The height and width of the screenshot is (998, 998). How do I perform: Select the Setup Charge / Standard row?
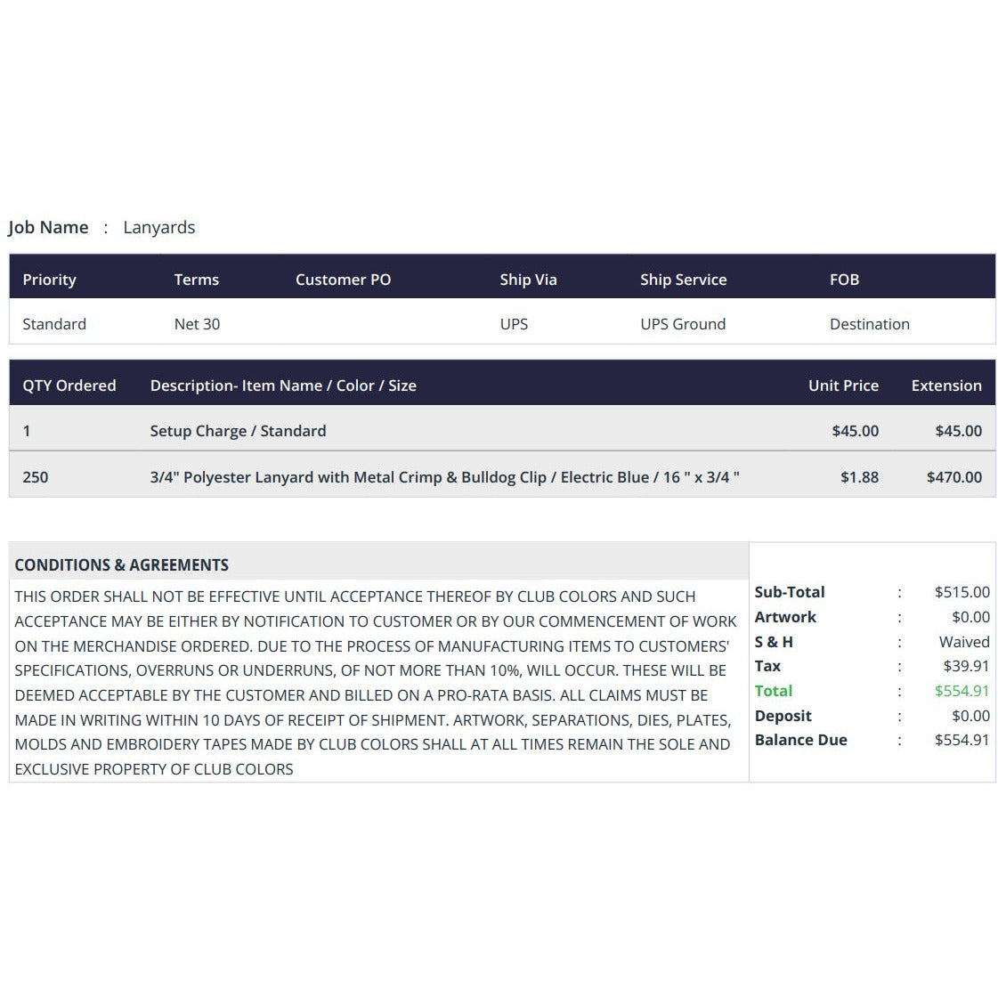click(x=502, y=431)
